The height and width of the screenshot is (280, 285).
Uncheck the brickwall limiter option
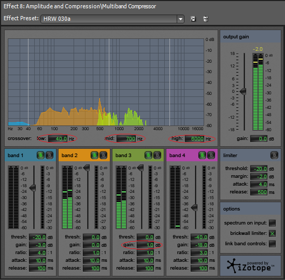(x=272, y=233)
